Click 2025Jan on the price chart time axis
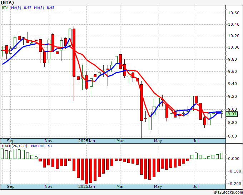The width and height of the screenshot is (243, 195). (86, 141)
